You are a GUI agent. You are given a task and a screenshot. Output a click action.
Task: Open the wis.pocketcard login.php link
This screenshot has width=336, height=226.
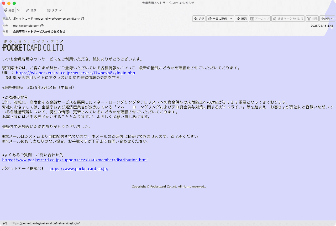click(74, 73)
